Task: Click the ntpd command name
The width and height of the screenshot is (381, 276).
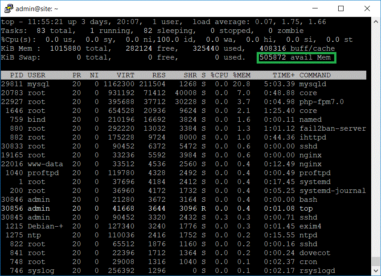Action: [308, 235]
